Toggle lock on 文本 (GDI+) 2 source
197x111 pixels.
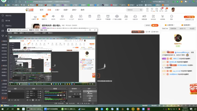coord(40,93)
